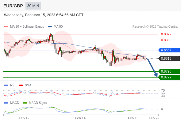The width and height of the screenshot is (181, 123).
Task: Click the red 9MA legend swatch
Action: (x=21, y=85)
